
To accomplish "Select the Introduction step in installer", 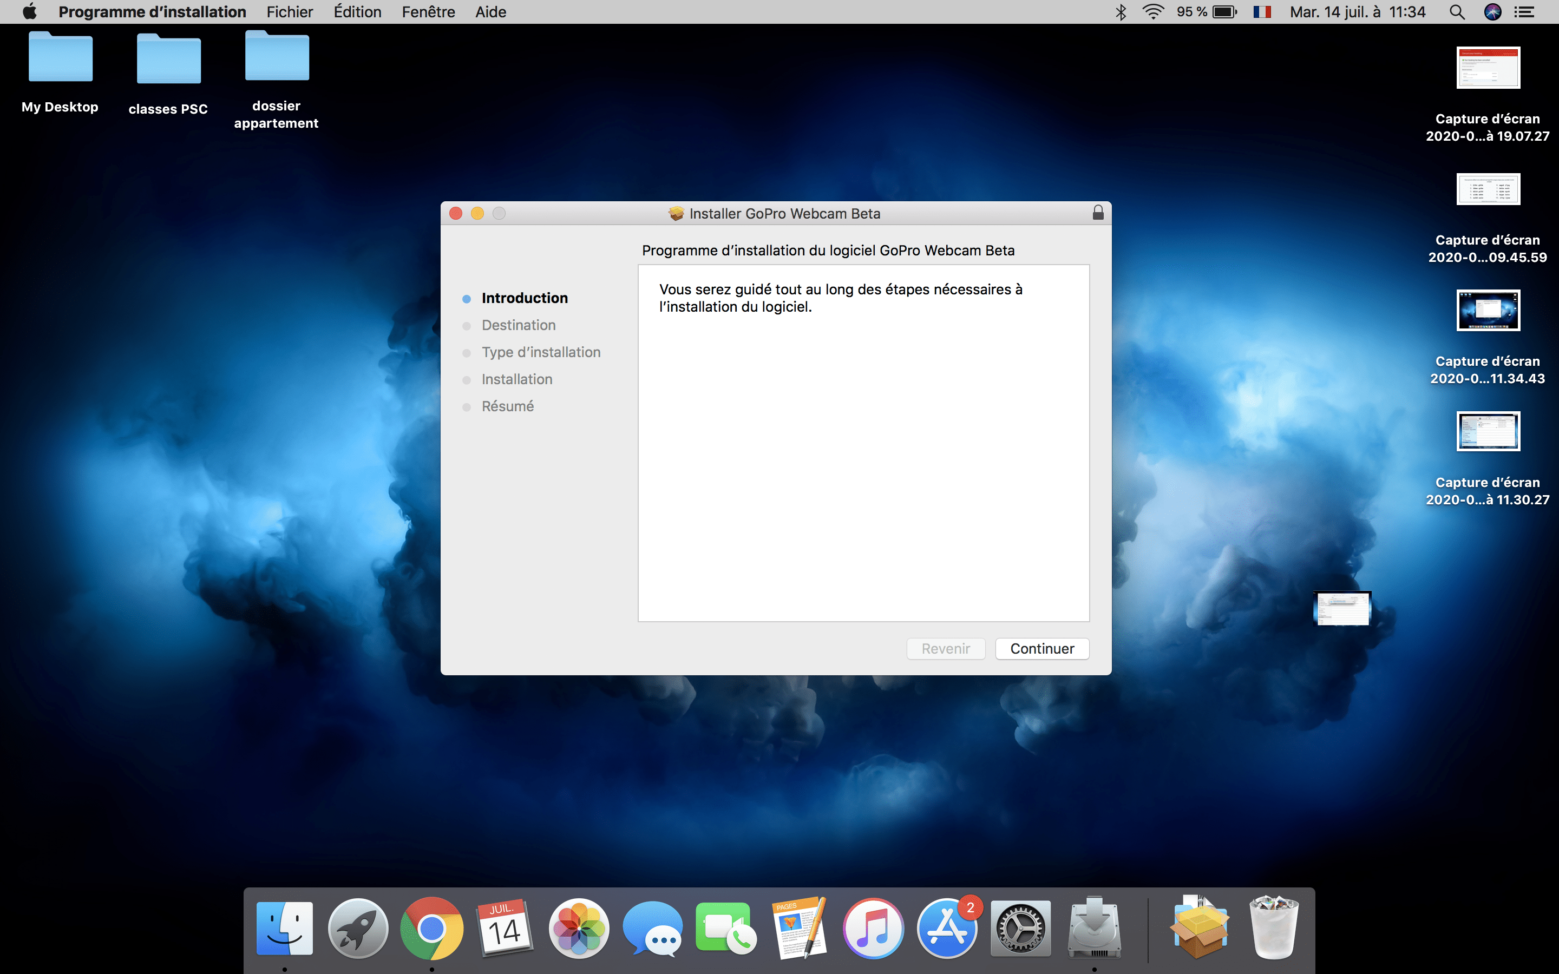I will (524, 298).
